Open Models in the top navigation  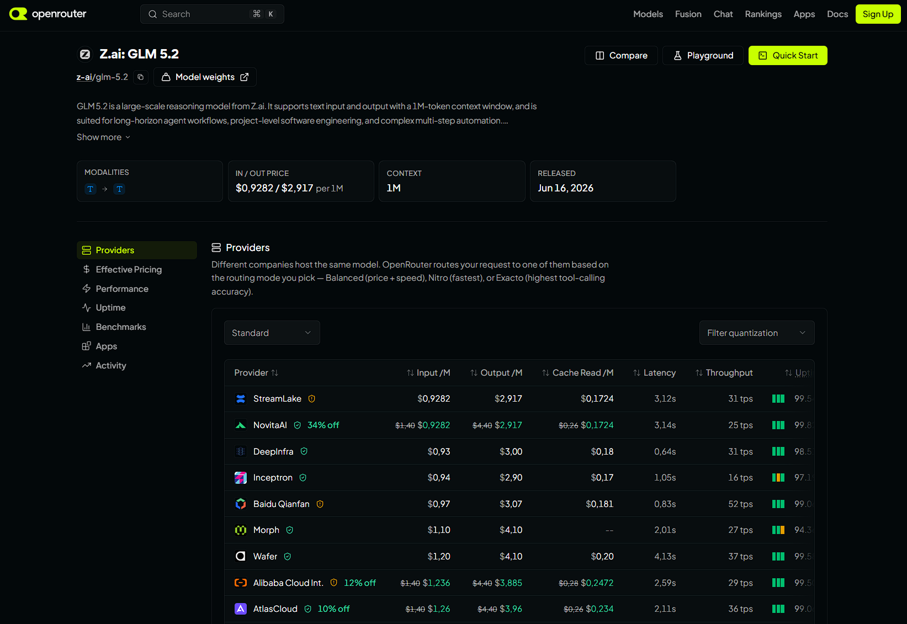pyautogui.click(x=648, y=14)
